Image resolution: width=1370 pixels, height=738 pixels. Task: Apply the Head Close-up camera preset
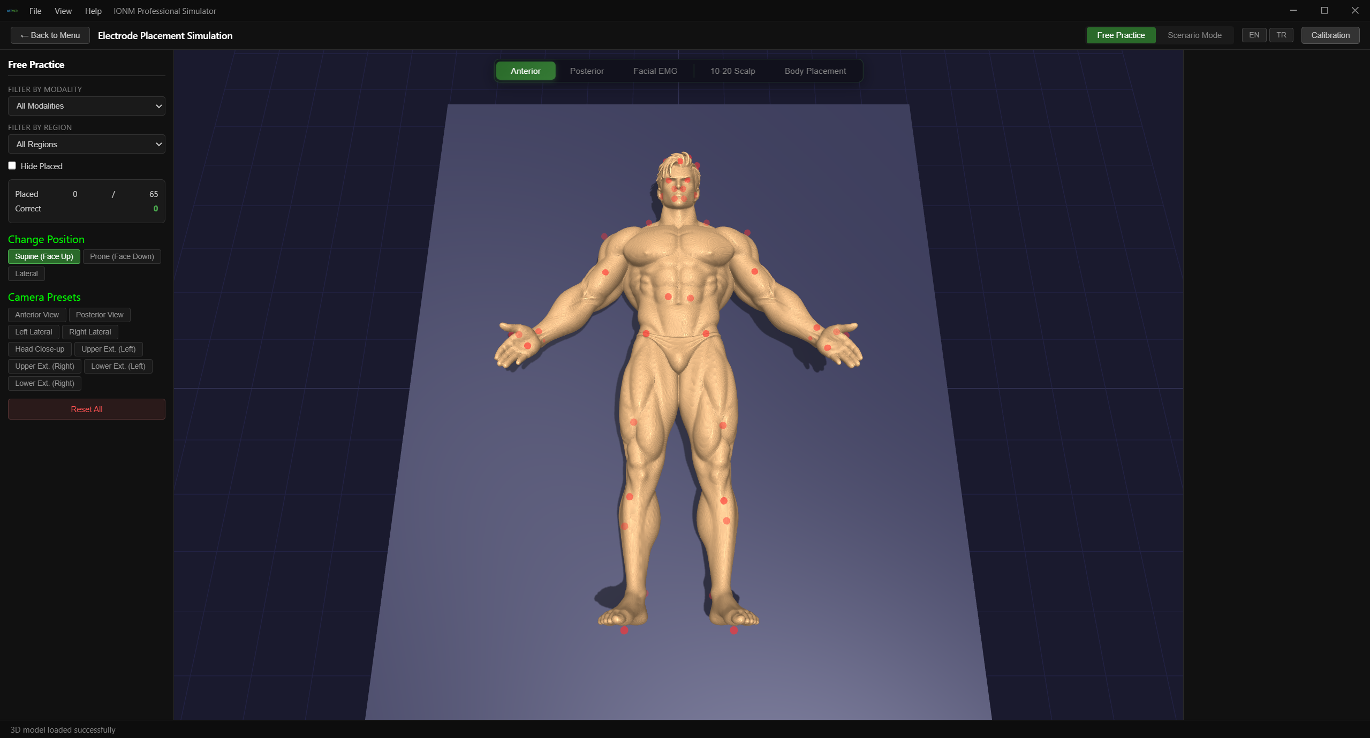(x=39, y=349)
